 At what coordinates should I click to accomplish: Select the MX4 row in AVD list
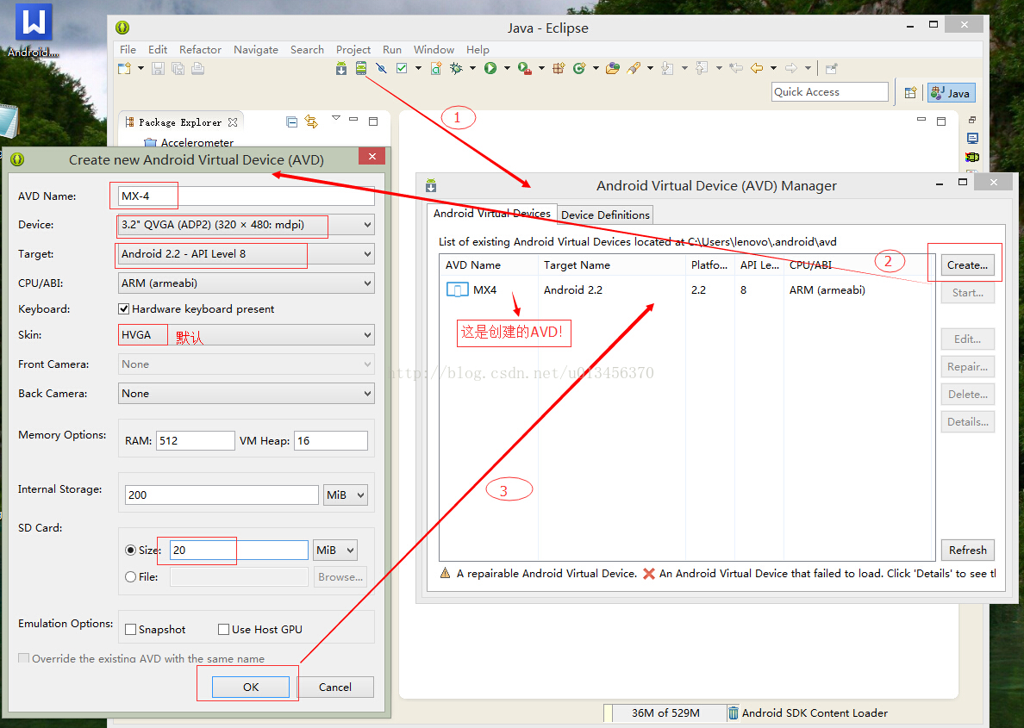688,289
